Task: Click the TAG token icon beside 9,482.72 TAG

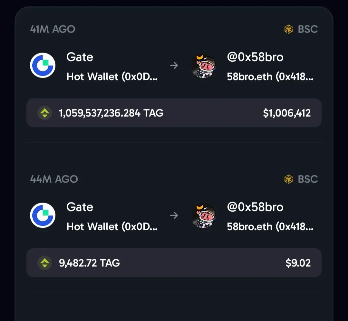Action: point(44,263)
